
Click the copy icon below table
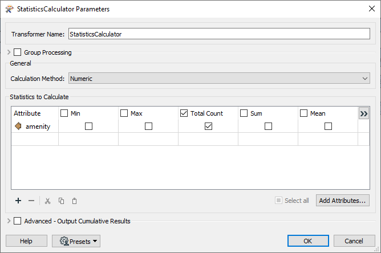[x=61, y=201]
